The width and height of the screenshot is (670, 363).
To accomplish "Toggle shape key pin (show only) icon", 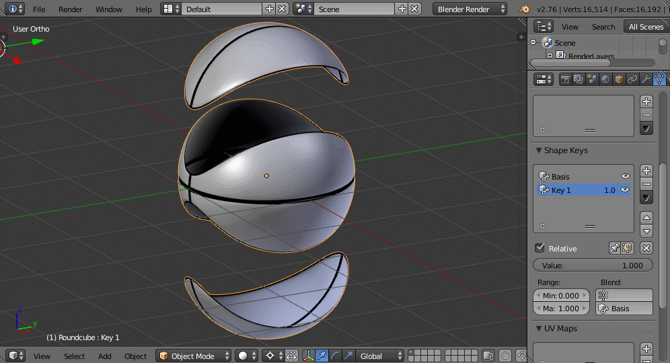I will tap(614, 248).
